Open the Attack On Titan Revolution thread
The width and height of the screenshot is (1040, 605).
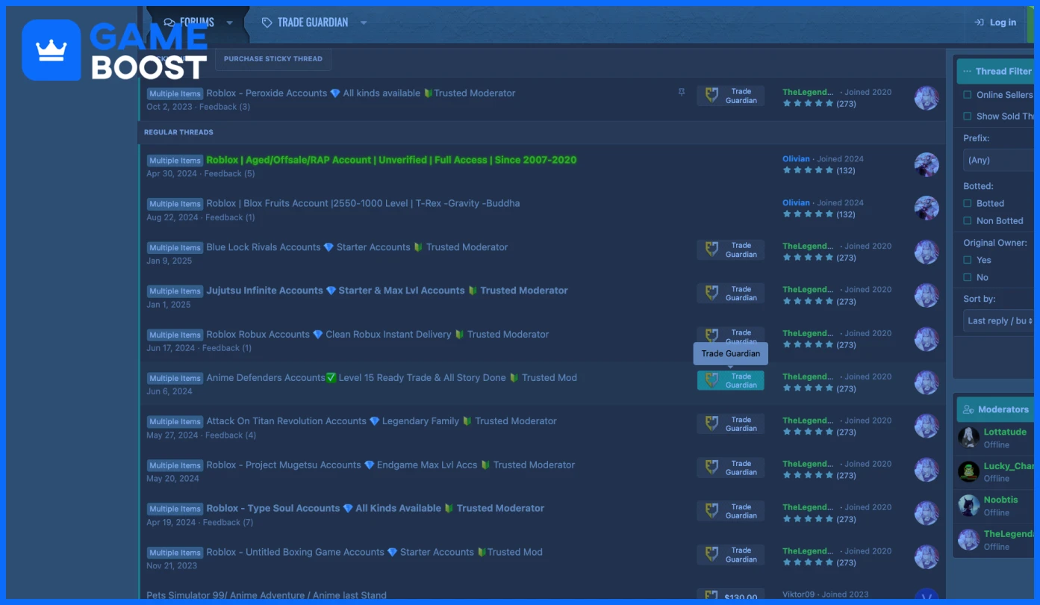click(x=382, y=421)
